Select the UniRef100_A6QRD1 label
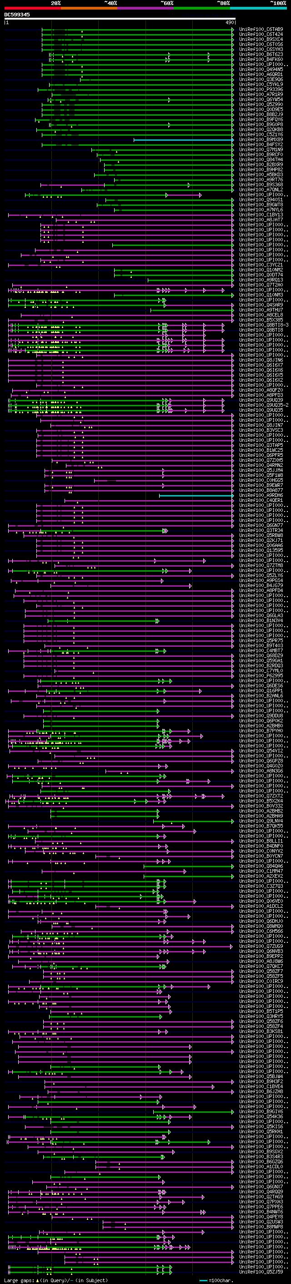 pyautogui.click(x=261, y=74)
